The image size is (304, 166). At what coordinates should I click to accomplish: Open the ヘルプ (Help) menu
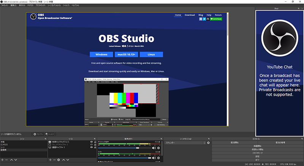(75, 5)
